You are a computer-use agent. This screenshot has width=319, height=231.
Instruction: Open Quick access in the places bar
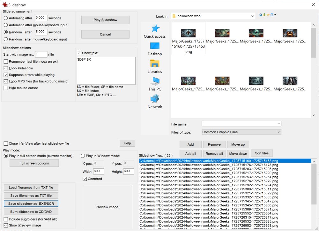155,31
